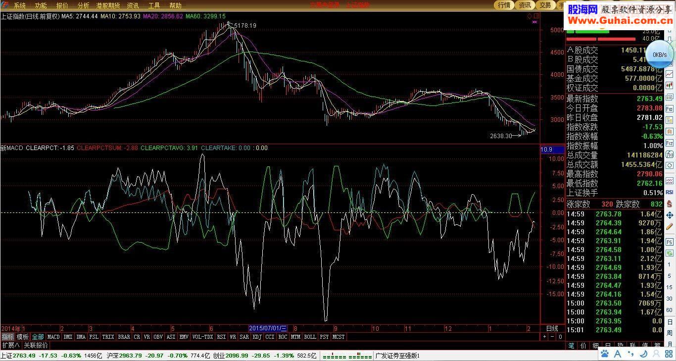The width and height of the screenshot is (676, 361).
Task: Click the 0 reset button below chart
Action: click(560, 337)
